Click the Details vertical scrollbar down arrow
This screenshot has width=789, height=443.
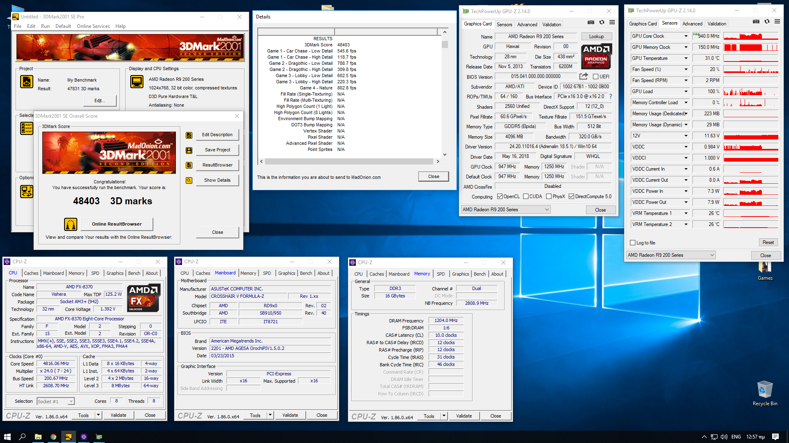click(445, 155)
